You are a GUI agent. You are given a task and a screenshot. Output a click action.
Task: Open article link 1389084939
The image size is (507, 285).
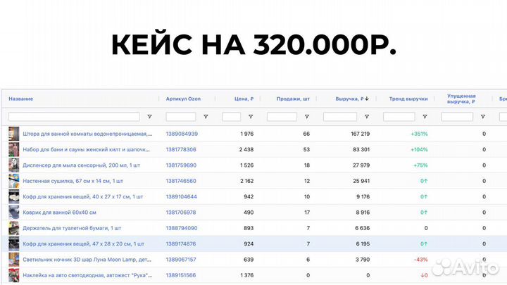[x=182, y=134]
